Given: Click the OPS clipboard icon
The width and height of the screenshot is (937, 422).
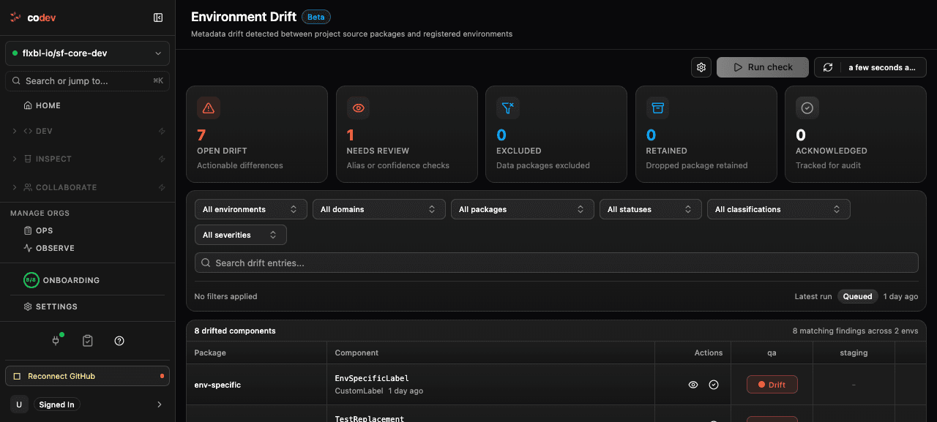Looking at the screenshot, I should (x=28, y=230).
